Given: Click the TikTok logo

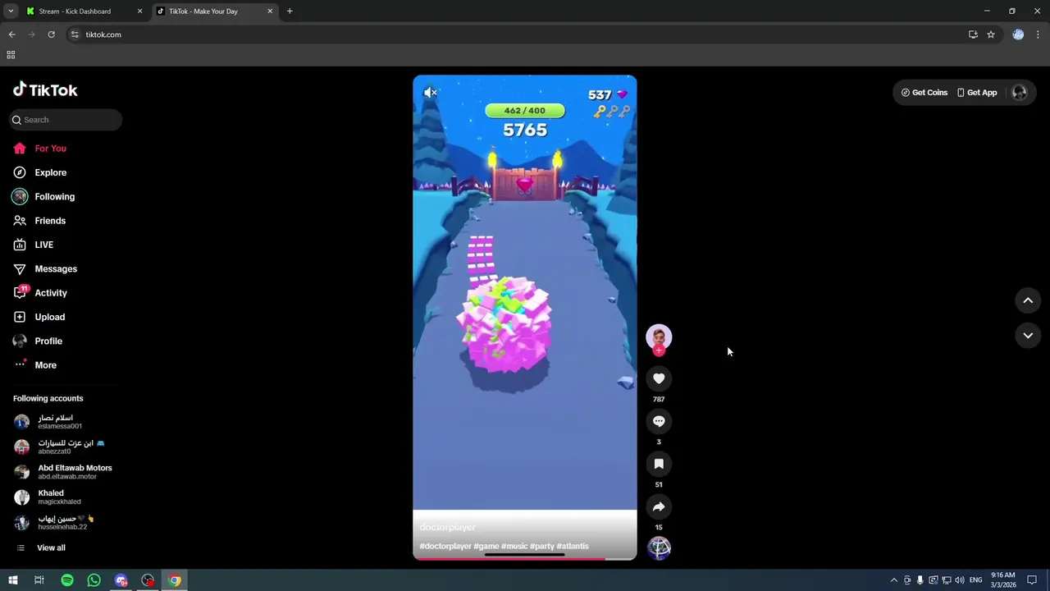Looking at the screenshot, I should [45, 89].
